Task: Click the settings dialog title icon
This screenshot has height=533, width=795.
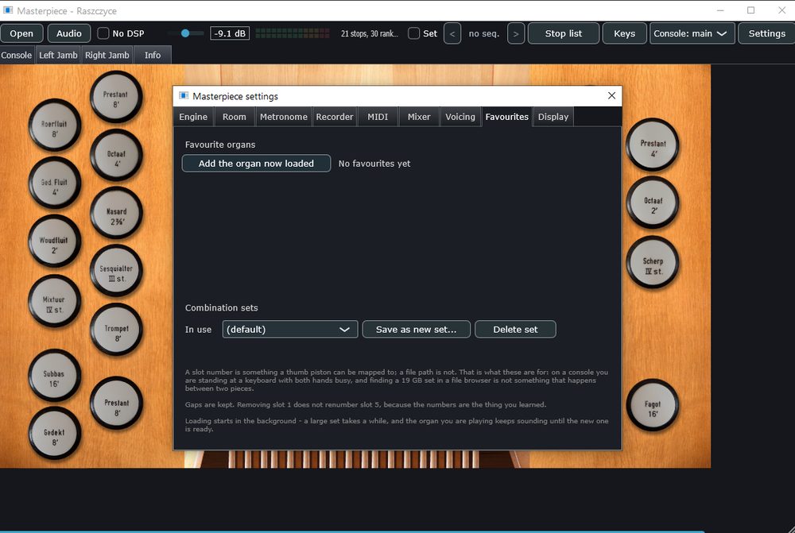Action: pos(184,96)
